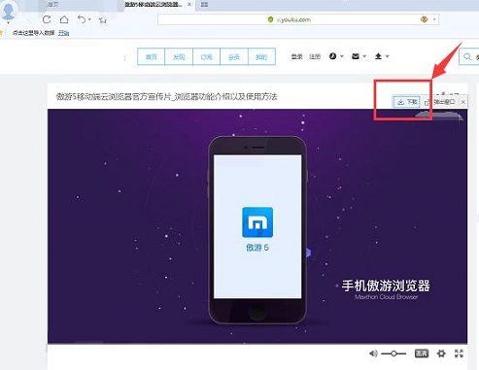Click the undo closed-tab arrow icon
Viewport: 479px width, 370px height.
[82, 19]
